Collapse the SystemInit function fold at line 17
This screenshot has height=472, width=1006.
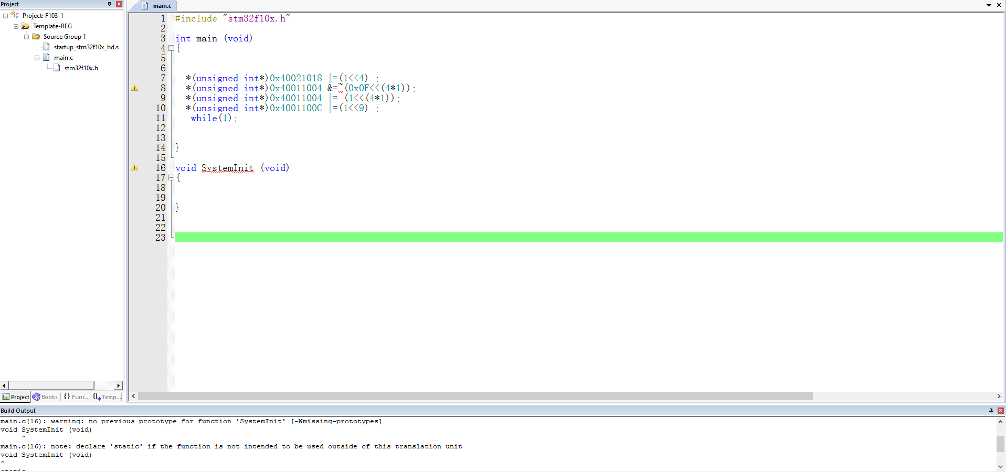click(171, 178)
